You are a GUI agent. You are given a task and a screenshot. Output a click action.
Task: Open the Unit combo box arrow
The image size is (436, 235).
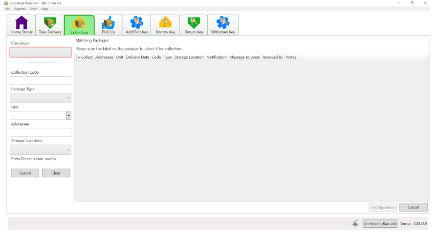69,116
